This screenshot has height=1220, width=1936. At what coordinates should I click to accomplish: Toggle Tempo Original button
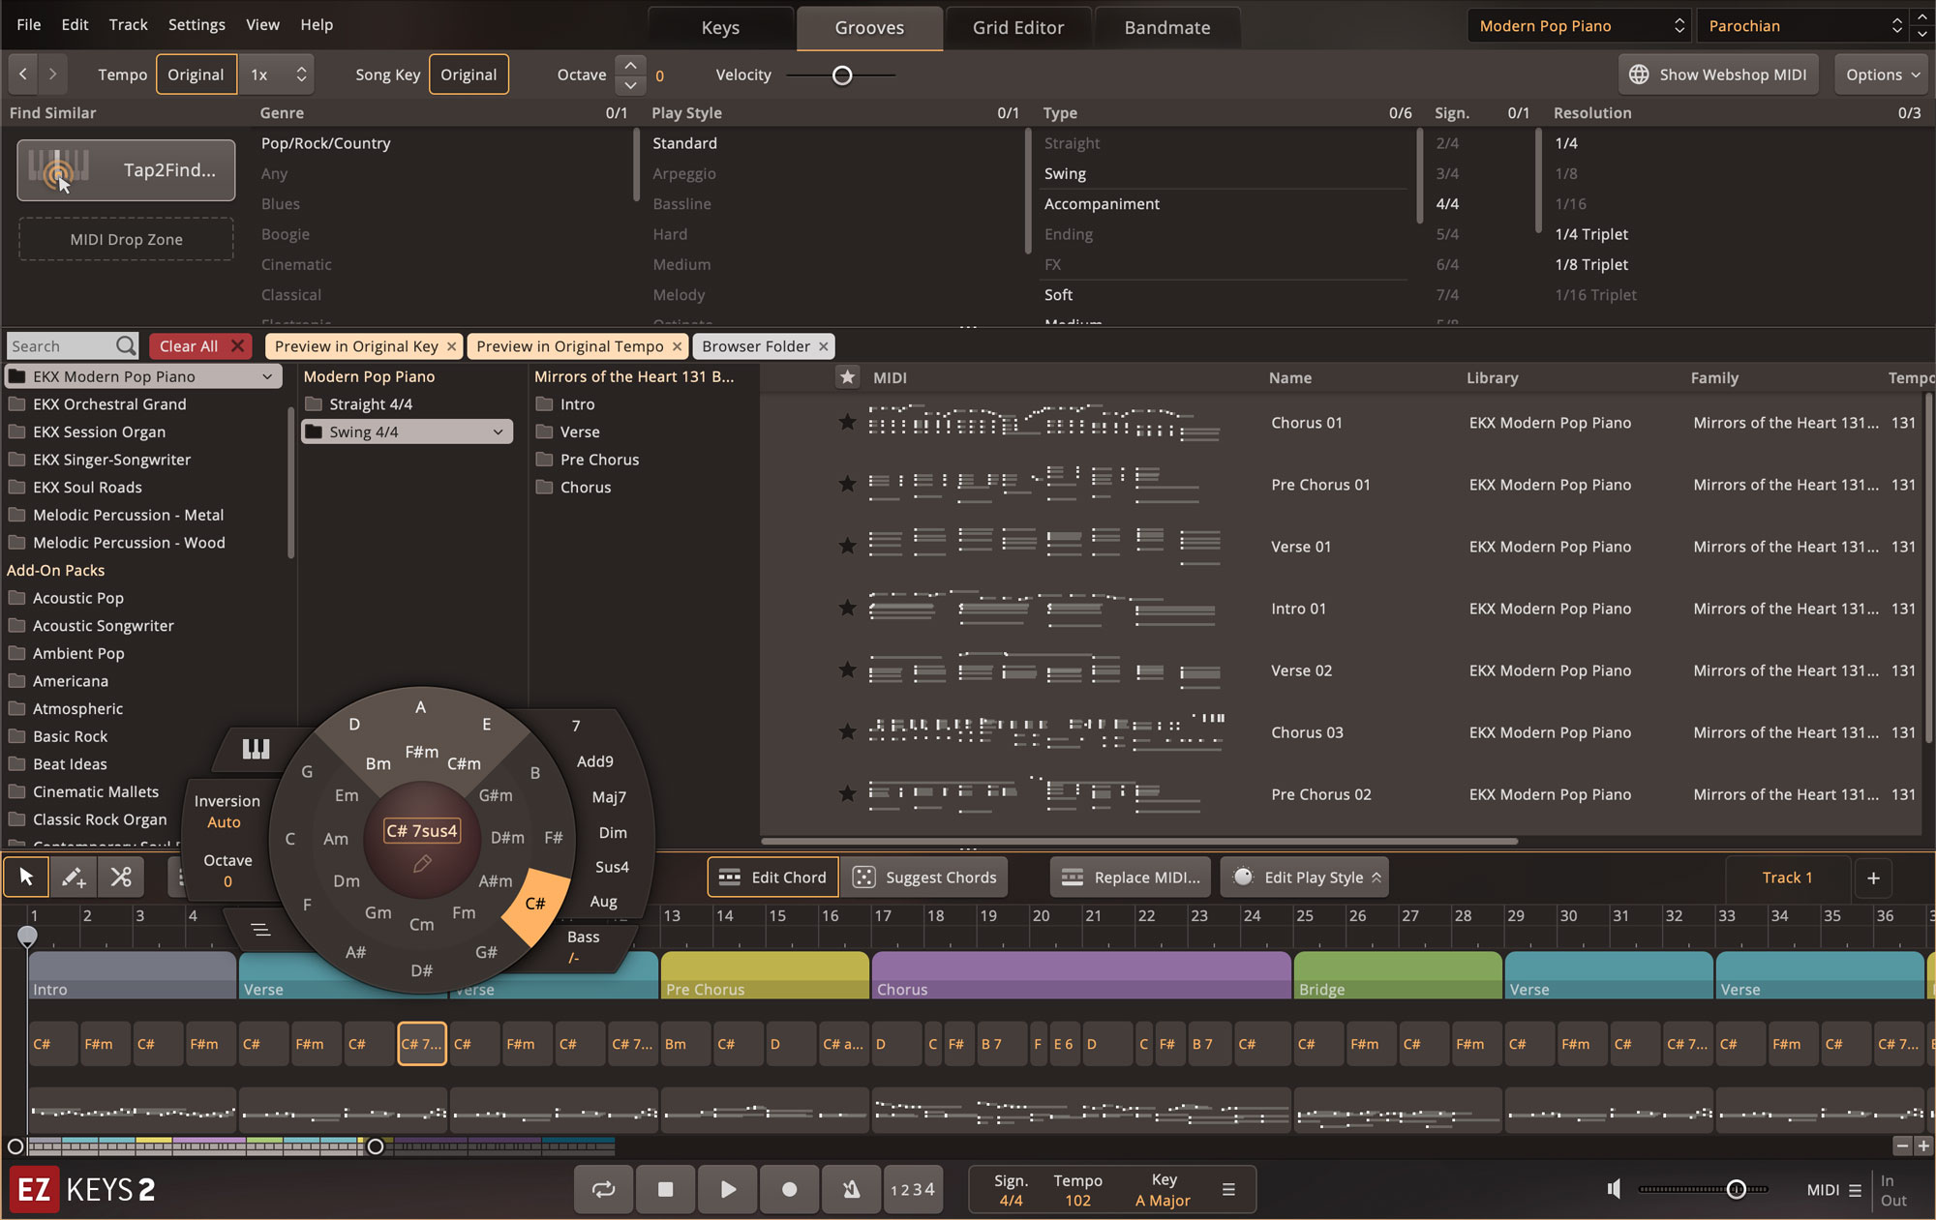pos(196,74)
